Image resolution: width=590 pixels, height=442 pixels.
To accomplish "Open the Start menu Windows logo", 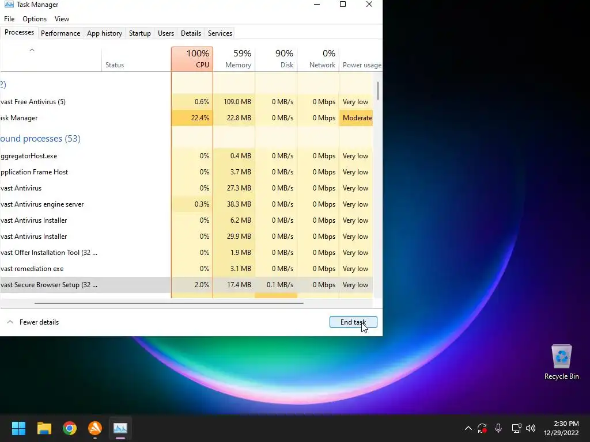I will tap(18, 428).
